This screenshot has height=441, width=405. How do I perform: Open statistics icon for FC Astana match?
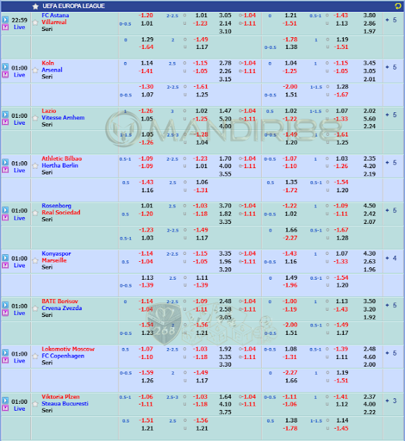(6, 27)
